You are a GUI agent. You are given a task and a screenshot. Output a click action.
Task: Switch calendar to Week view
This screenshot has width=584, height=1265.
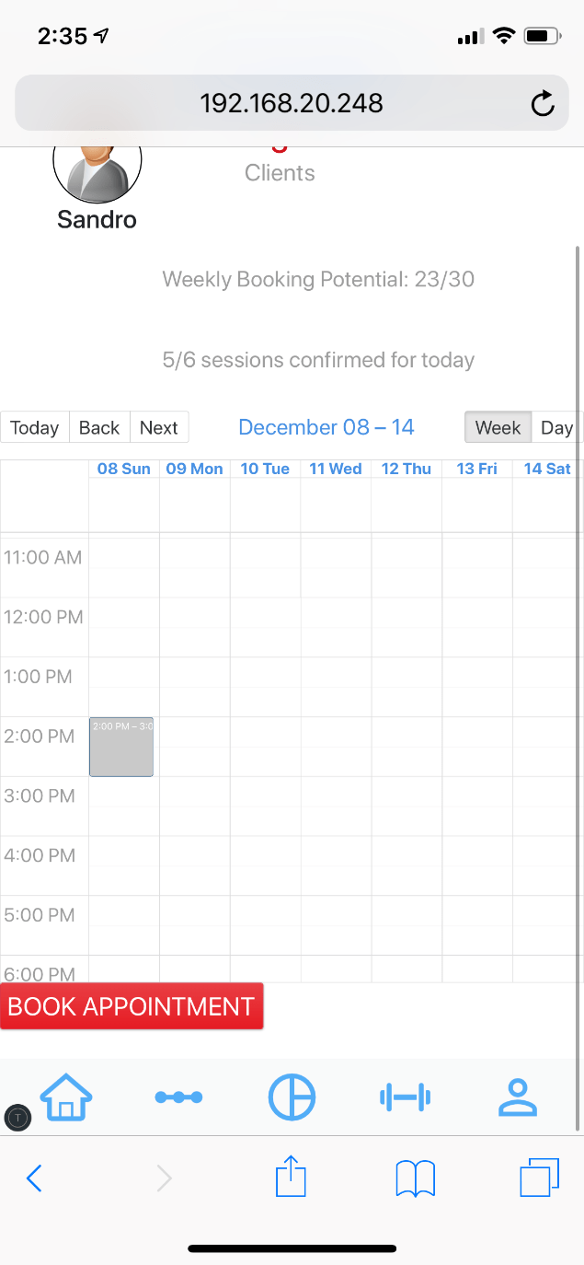point(498,427)
